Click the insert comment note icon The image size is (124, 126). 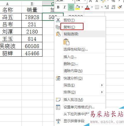pos(58,100)
